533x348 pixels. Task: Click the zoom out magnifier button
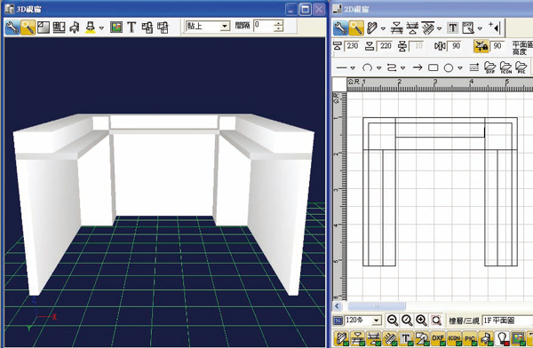tap(393, 320)
